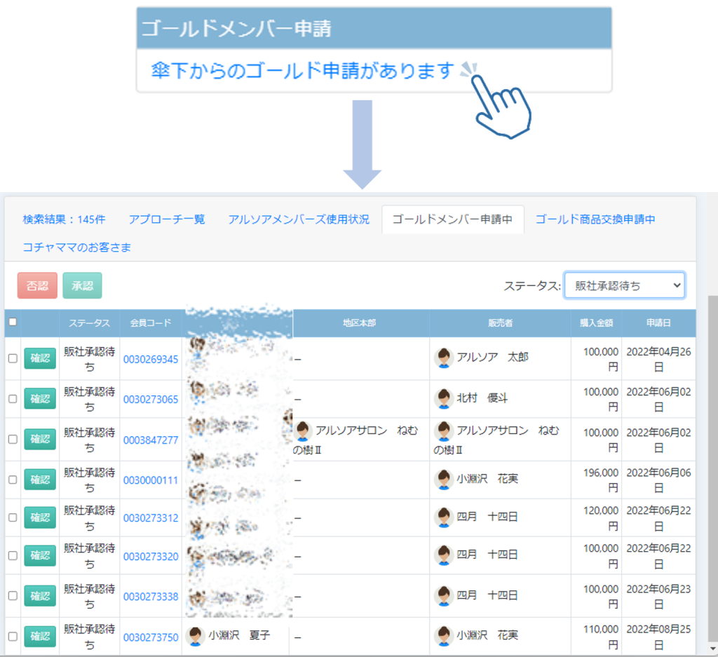718x657 pixels.
Task: Open ゴールド商品交換申請中 tab
Action: click(595, 219)
